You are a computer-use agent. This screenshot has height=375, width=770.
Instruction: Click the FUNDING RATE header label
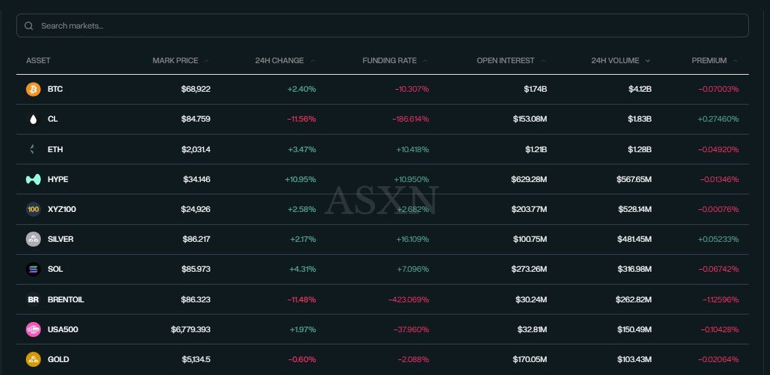pyautogui.click(x=389, y=60)
